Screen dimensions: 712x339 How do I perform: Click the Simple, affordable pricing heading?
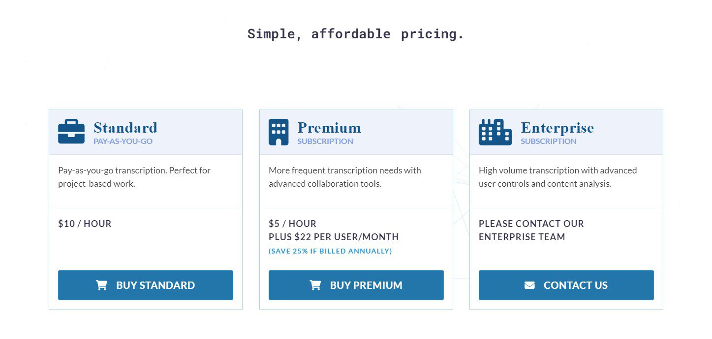(x=355, y=33)
